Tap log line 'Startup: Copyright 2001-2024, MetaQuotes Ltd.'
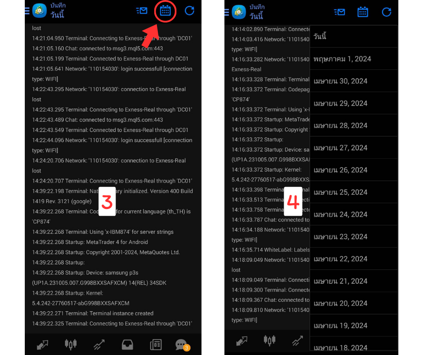The width and height of the screenshot is (424, 355). point(106,252)
